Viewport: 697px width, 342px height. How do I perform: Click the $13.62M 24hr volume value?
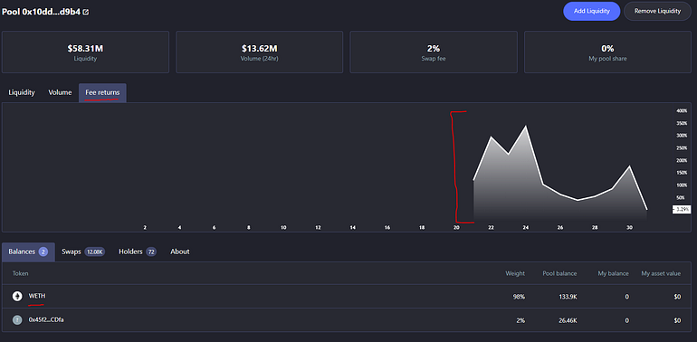pyautogui.click(x=260, y=49)
